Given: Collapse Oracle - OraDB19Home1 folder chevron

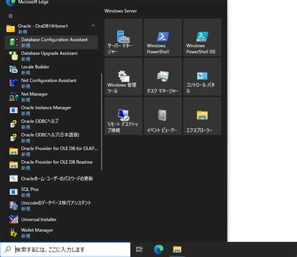Looking at the screenshot, I should pos(93,26).
